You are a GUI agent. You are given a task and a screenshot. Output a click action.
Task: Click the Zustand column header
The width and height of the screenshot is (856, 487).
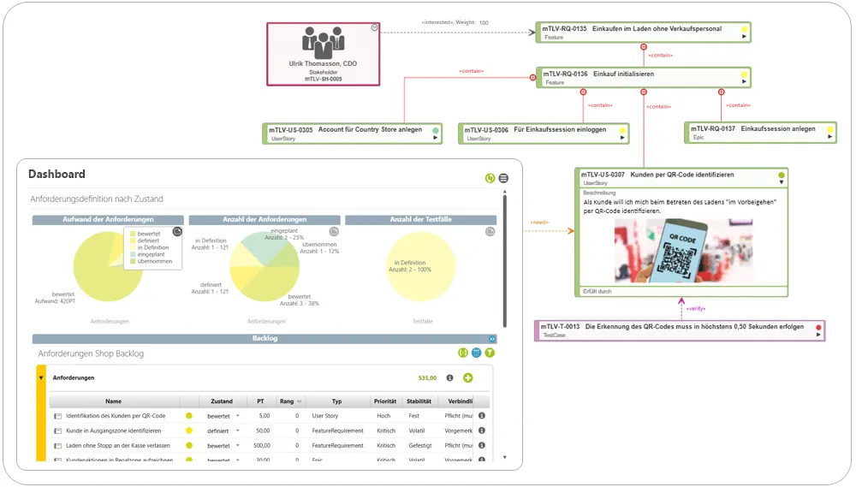tap(222, 401)
